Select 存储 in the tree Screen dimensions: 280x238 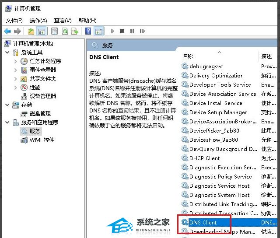pyautogui.click(x=27, y=105)
